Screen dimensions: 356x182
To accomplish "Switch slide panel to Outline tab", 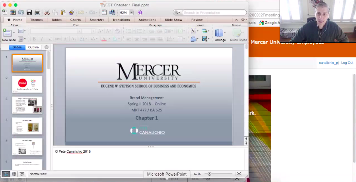I will point(33,47).
